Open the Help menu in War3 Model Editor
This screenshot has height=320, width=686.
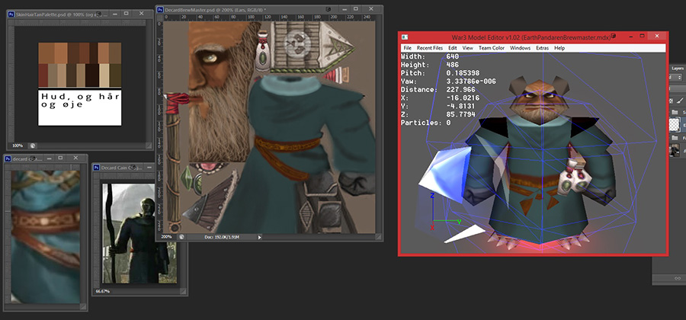(x=559, y=48)
